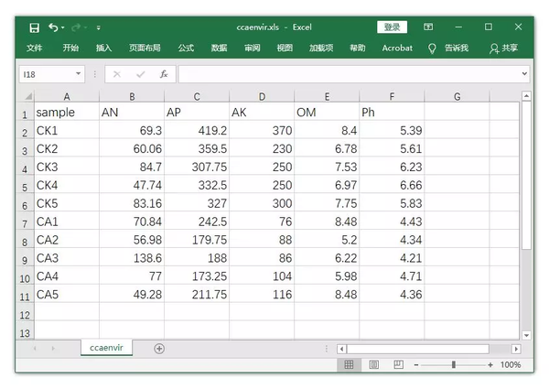The image size is (549, 389).
Task: Click the Save icon in title bar
Action: coord(35,27)
